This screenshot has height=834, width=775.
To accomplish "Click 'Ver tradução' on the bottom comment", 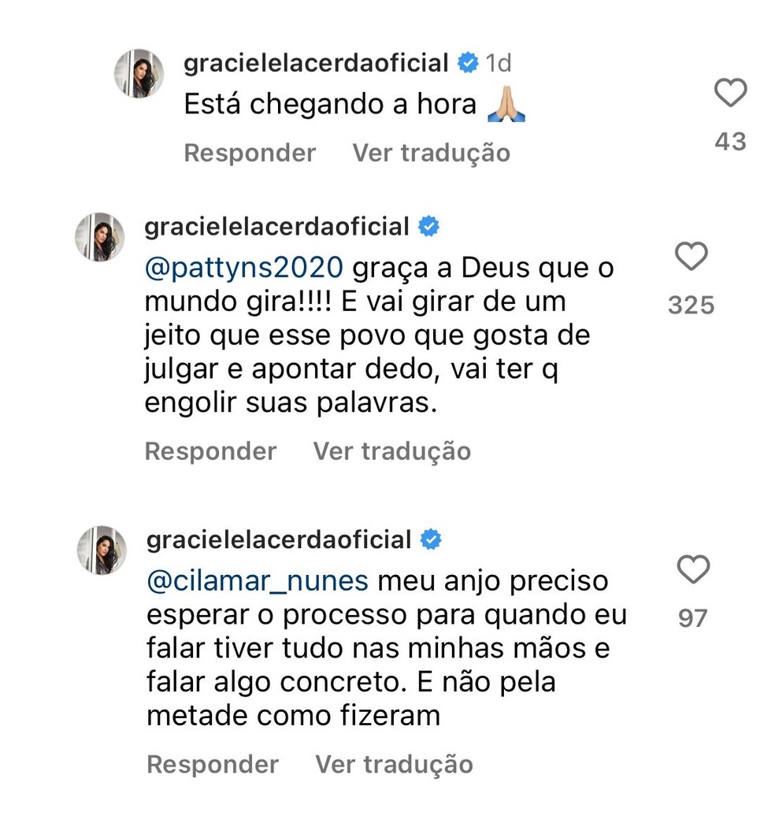I will point(394,764).
